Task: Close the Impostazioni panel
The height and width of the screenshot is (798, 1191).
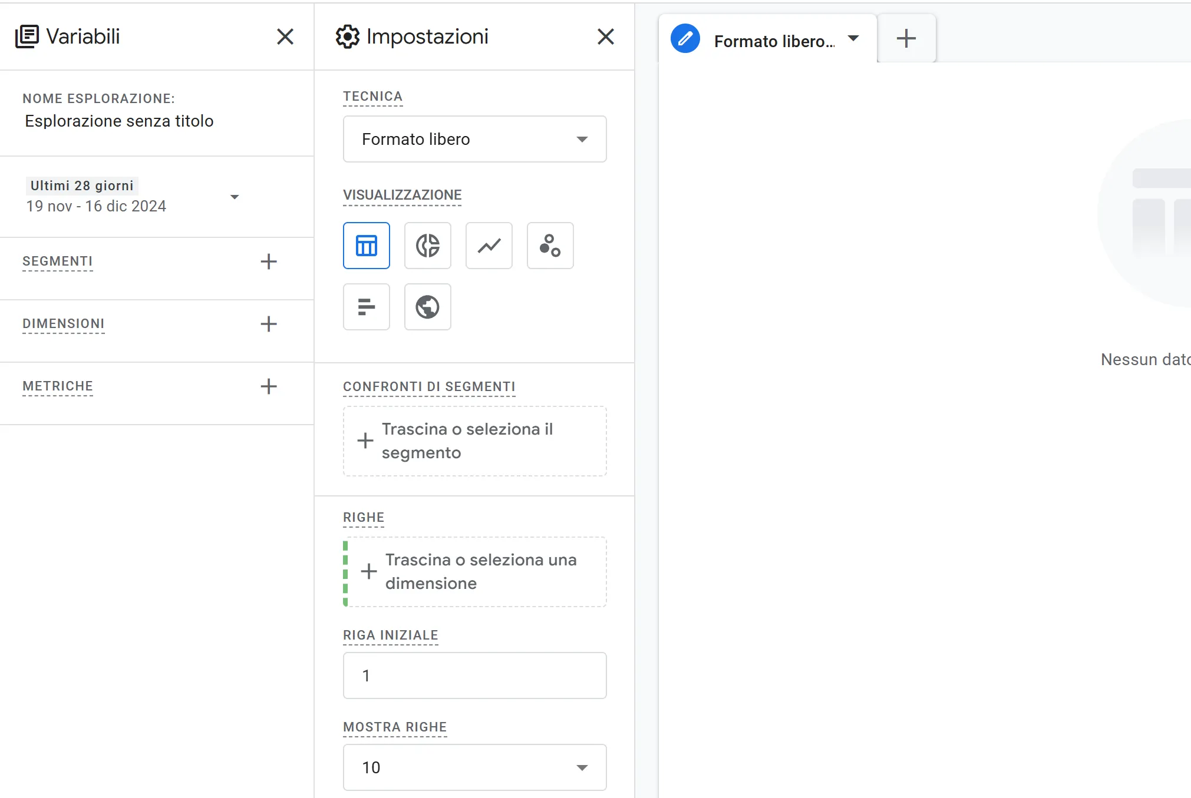Action: pyautogui.click(x=605, y=37)
